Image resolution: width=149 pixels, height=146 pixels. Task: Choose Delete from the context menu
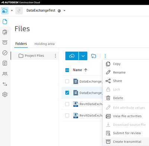tap(126, 98)
